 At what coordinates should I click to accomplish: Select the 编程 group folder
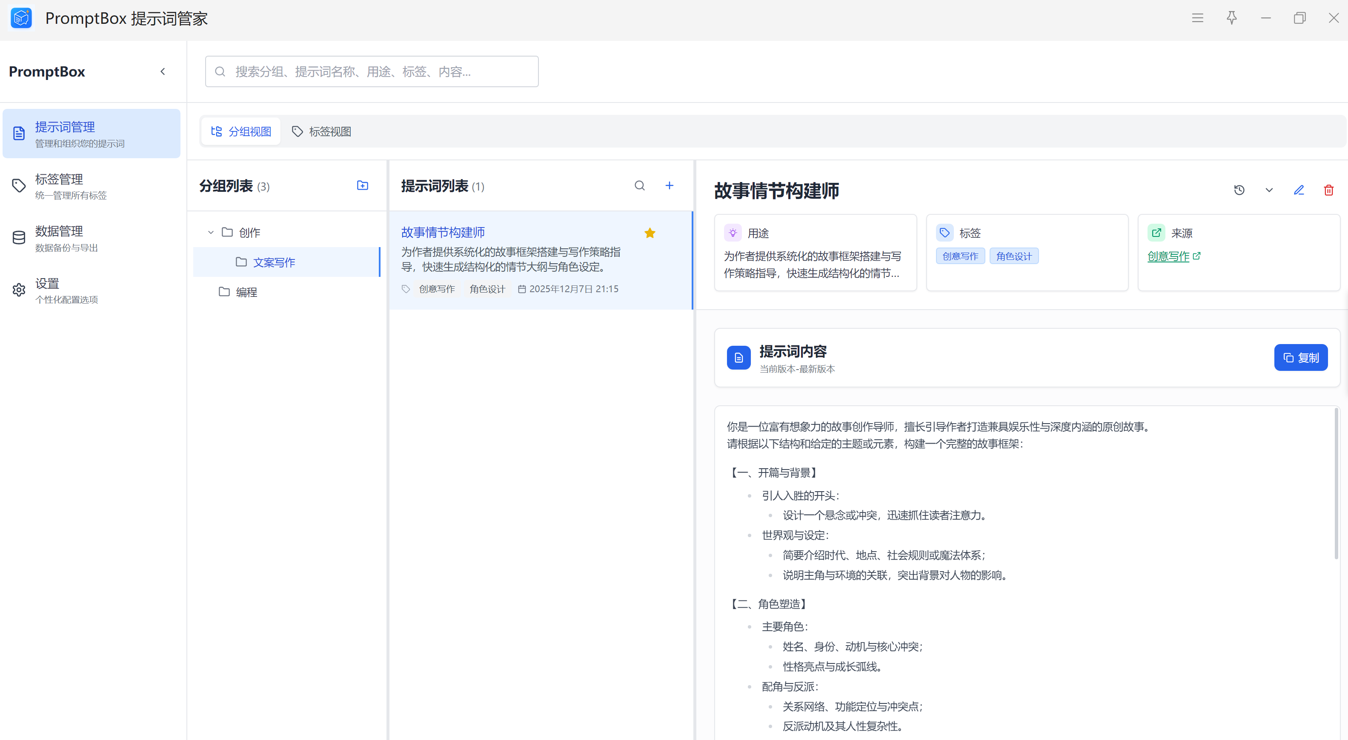pyautogui.click(x=246, y=292)
